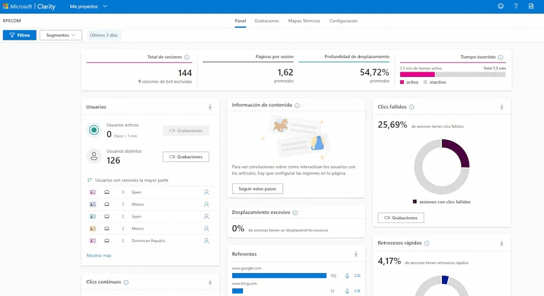
Task: Download the Clics fallidos card data
Action: (x=502, y=107)
